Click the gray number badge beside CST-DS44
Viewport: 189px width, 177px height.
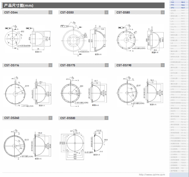click(50, 12)
